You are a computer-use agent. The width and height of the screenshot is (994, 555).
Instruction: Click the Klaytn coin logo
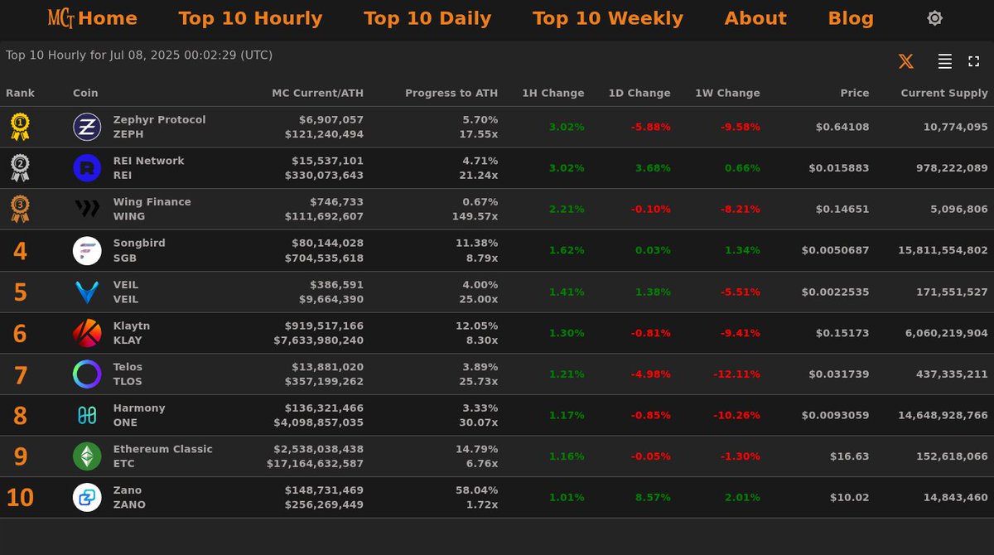tap(87, 333)
